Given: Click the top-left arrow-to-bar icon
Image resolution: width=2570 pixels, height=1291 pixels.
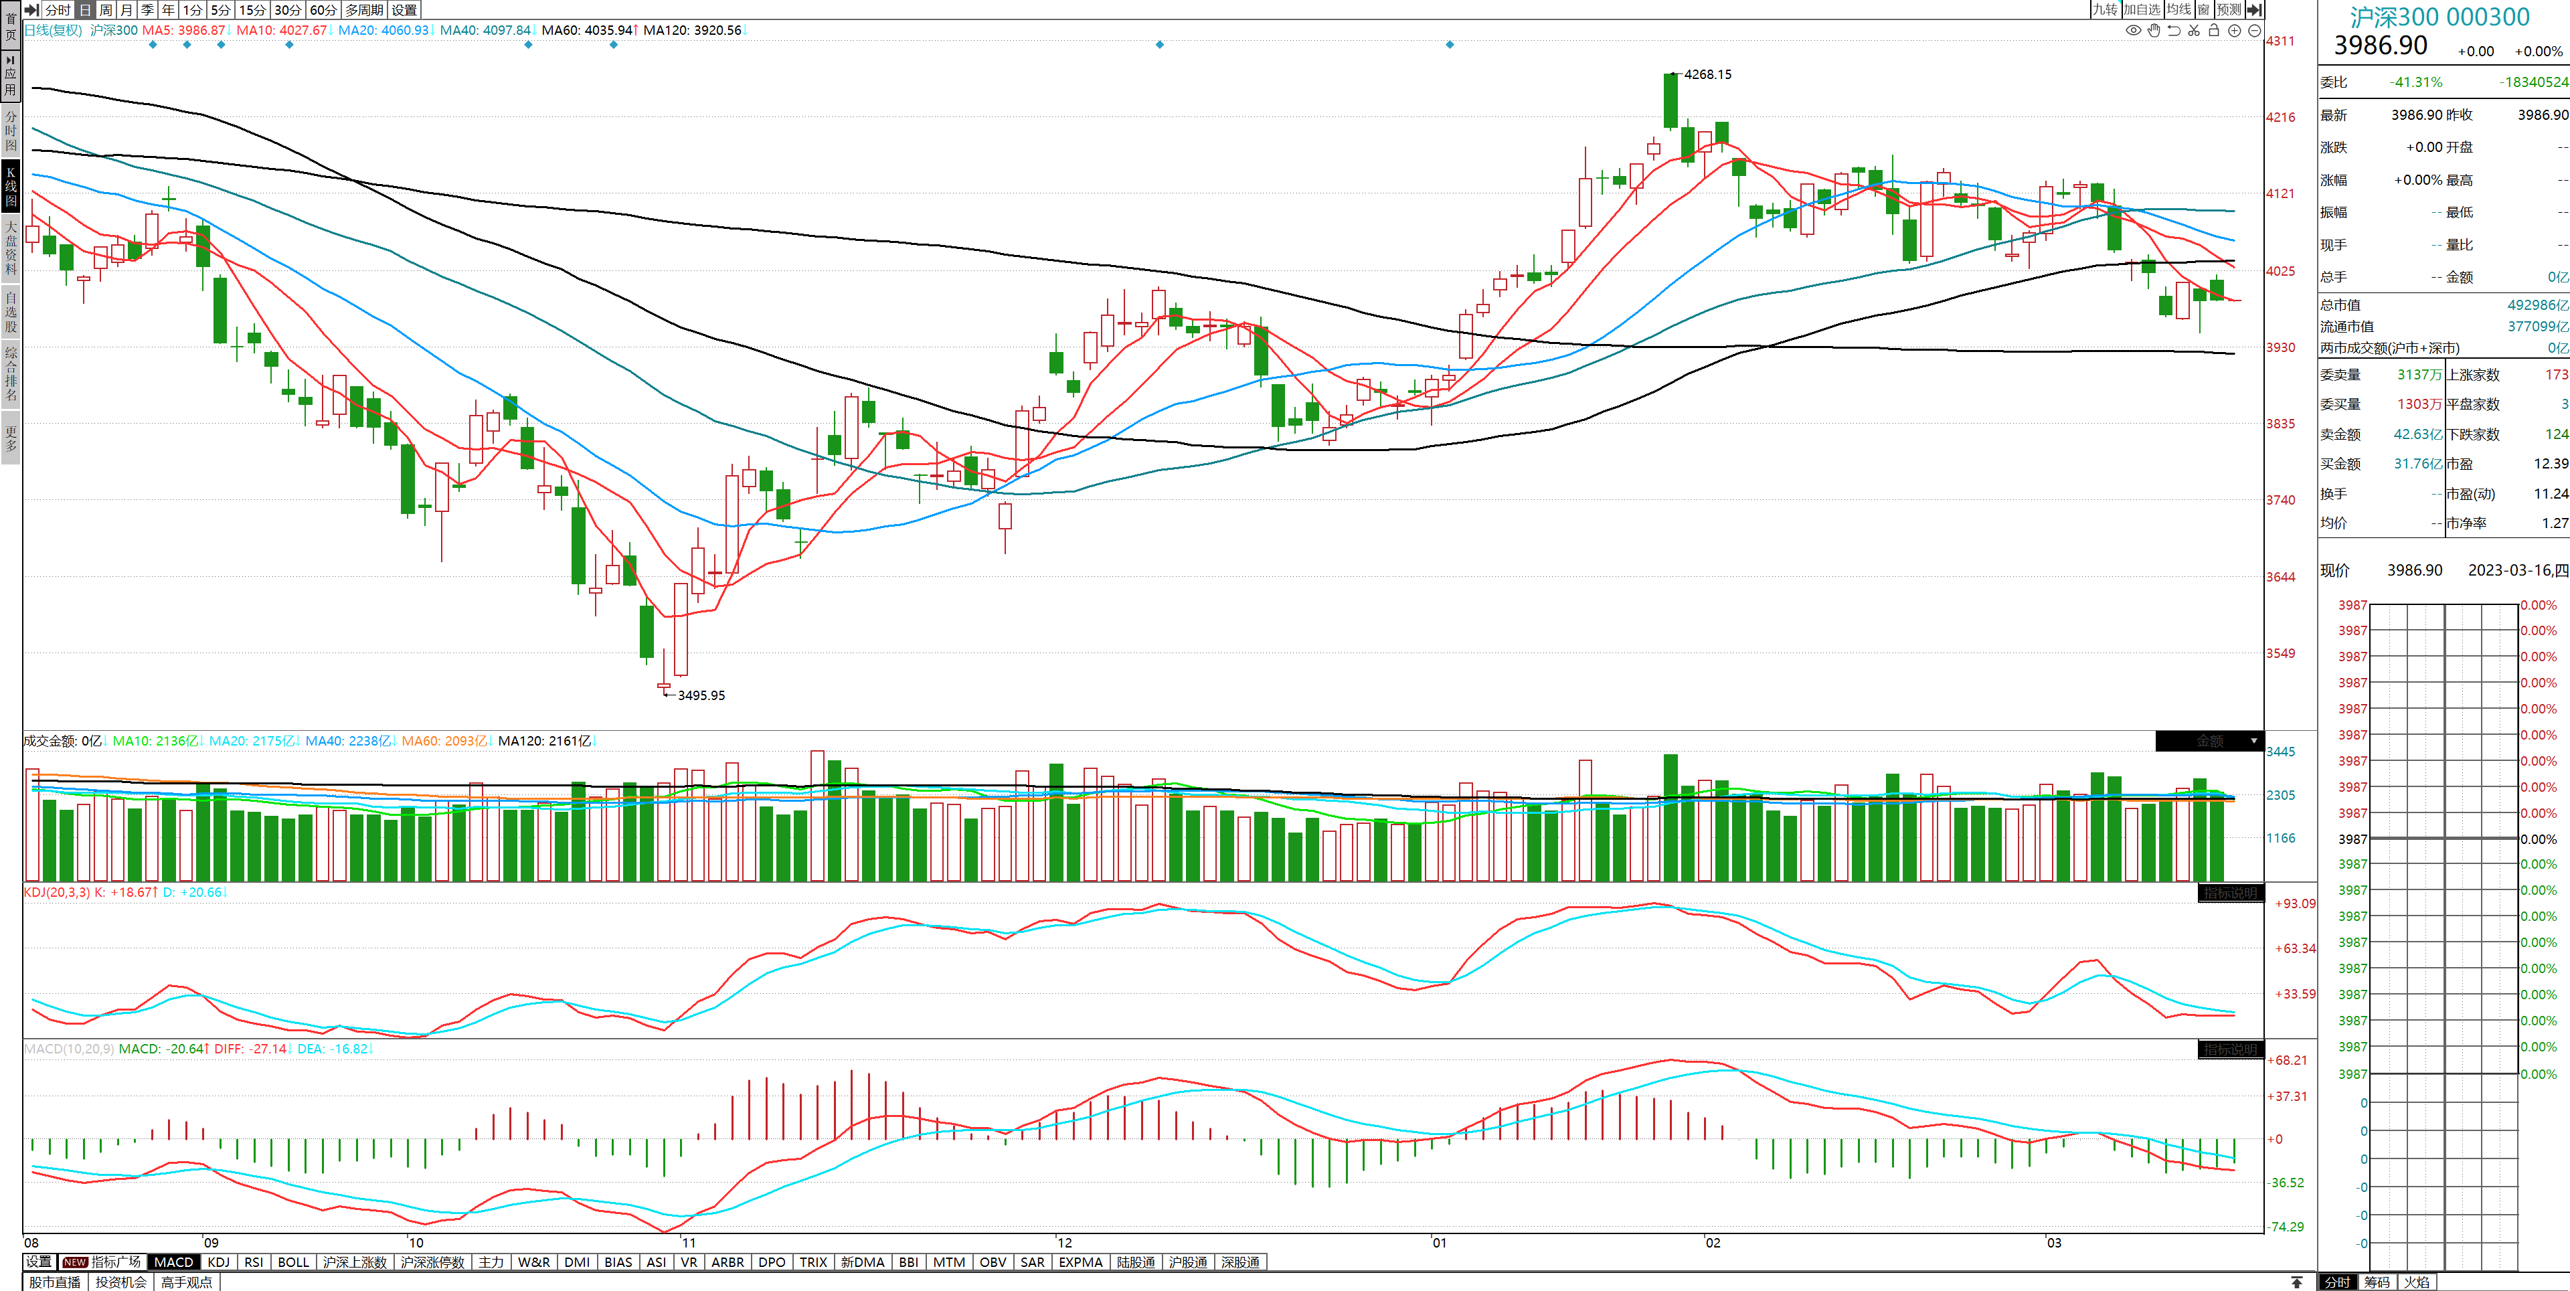Looking at the screenshot, I should pos(32,10).
